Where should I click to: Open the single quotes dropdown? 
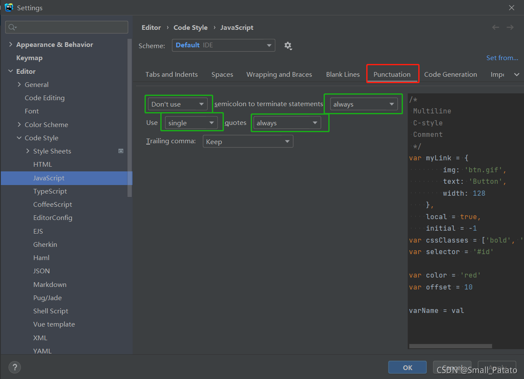[191, 123]
